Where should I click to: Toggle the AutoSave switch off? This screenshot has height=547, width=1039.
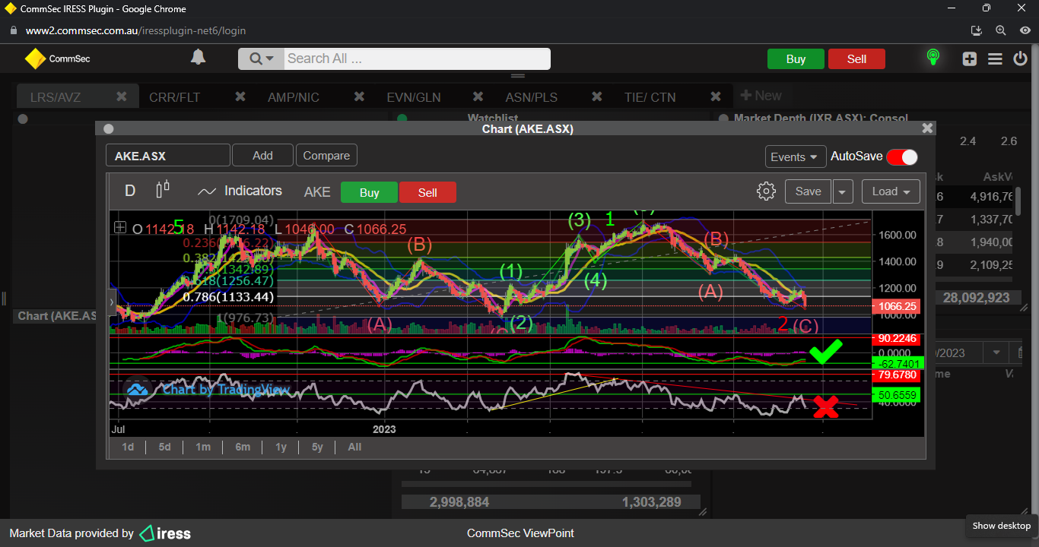[902, 157]
